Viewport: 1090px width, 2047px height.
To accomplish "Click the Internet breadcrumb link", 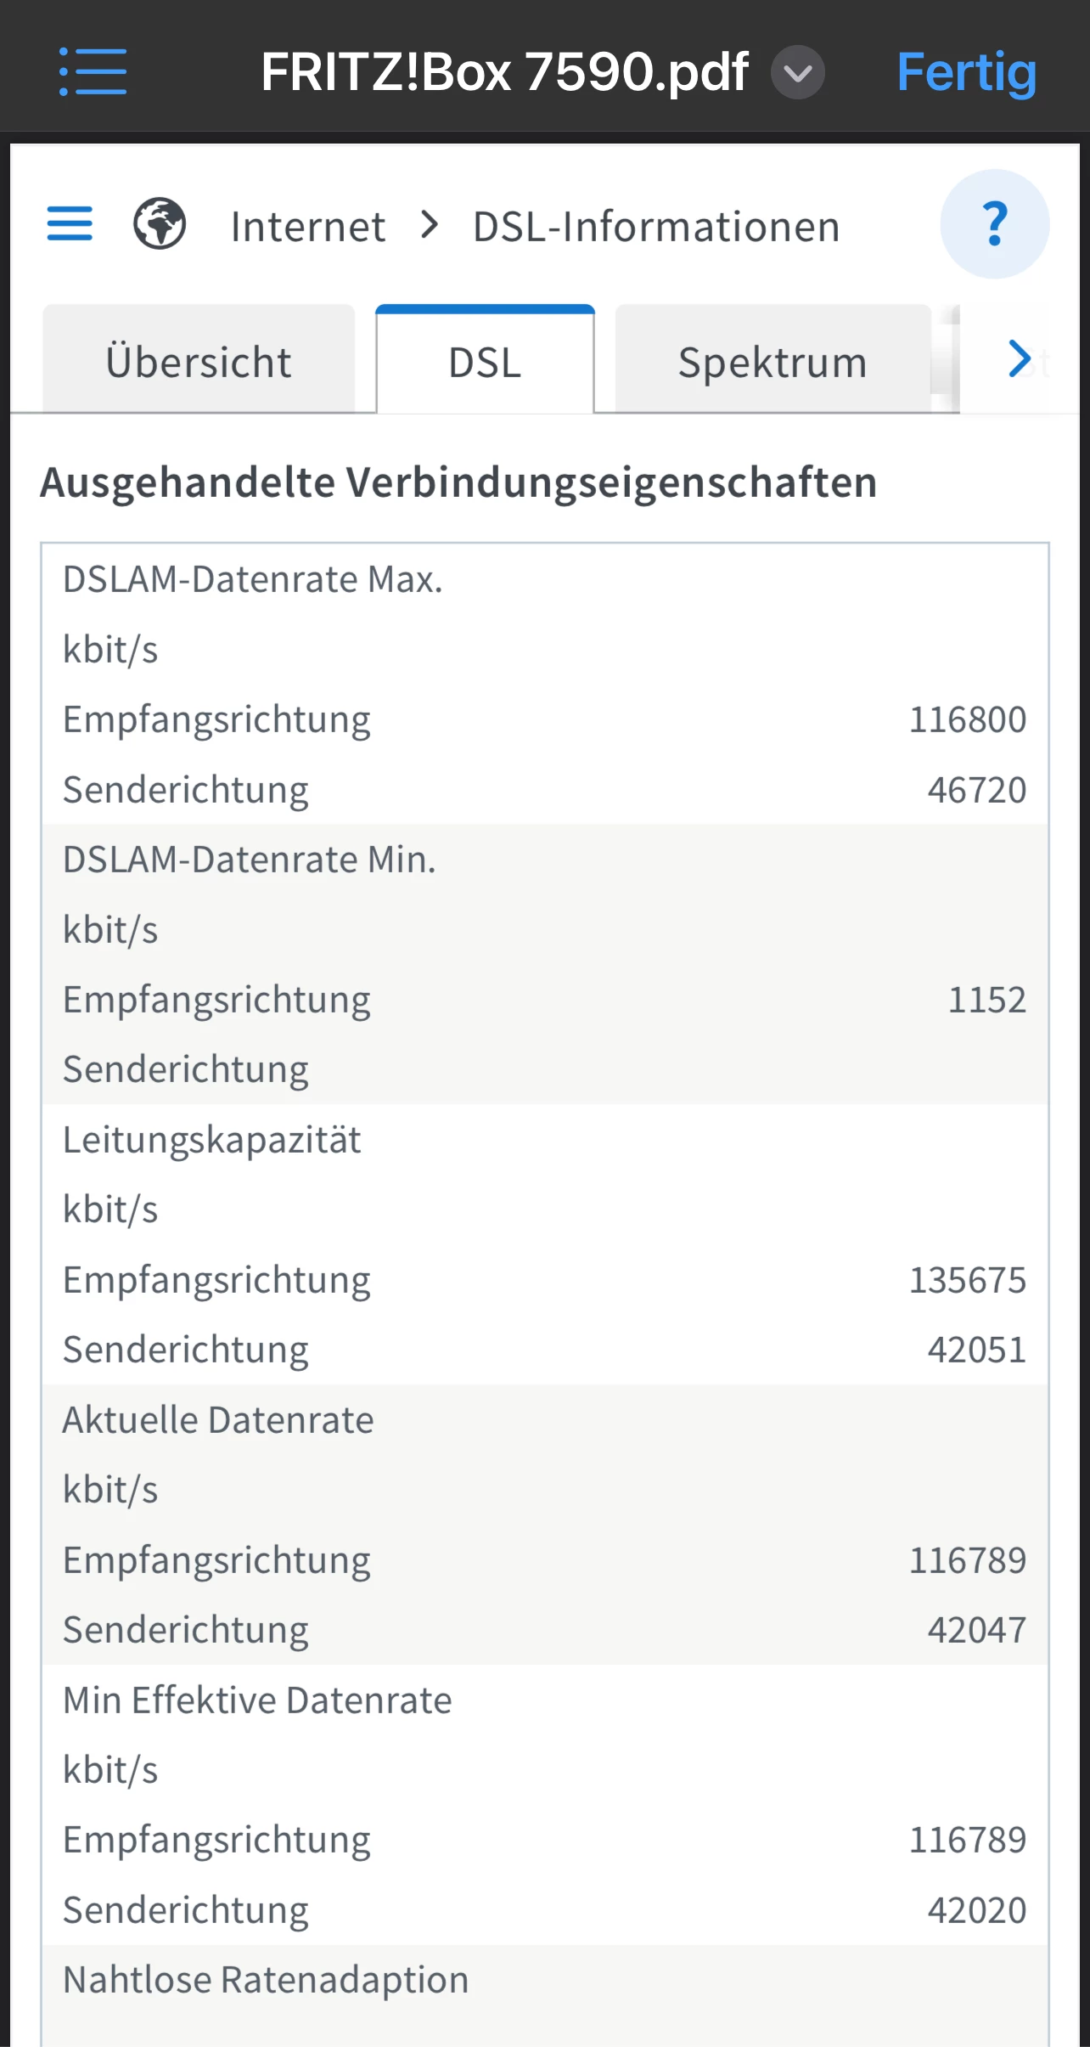I will tap(308, 227).
